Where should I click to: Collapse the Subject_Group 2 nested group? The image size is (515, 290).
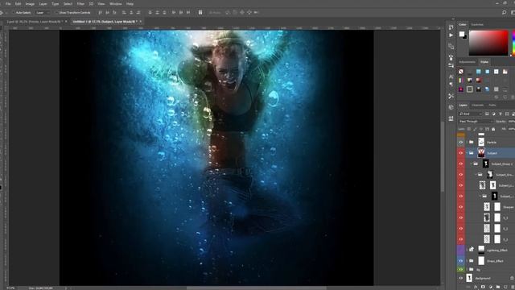tap(472, 164)
